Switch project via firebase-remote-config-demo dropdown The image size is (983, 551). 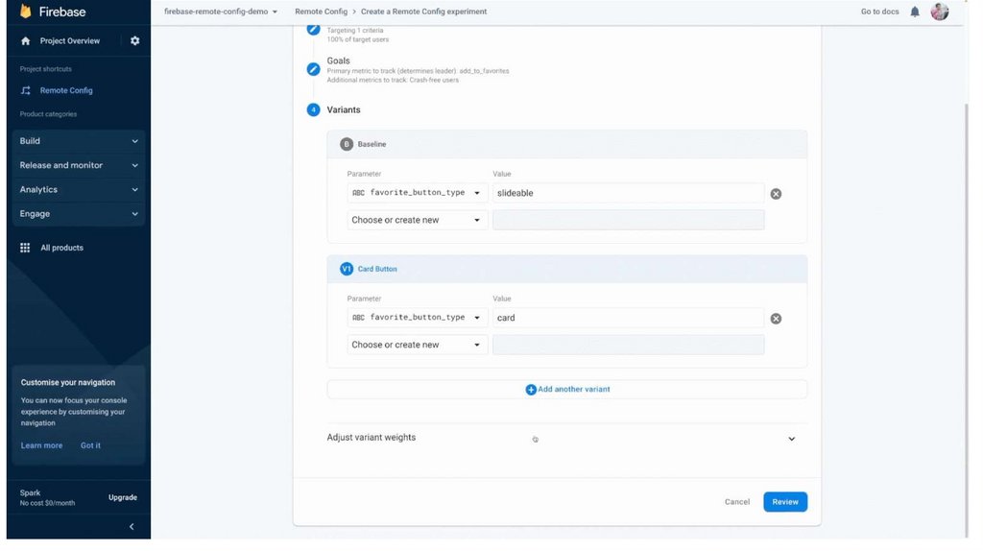[221, 12]
